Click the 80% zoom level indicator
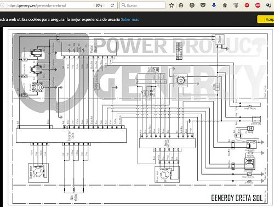The width and height of the screenshot is (274, 207). (99, 5)
